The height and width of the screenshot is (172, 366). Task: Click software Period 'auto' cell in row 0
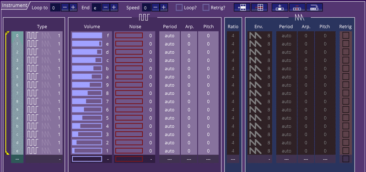(169, 36)
